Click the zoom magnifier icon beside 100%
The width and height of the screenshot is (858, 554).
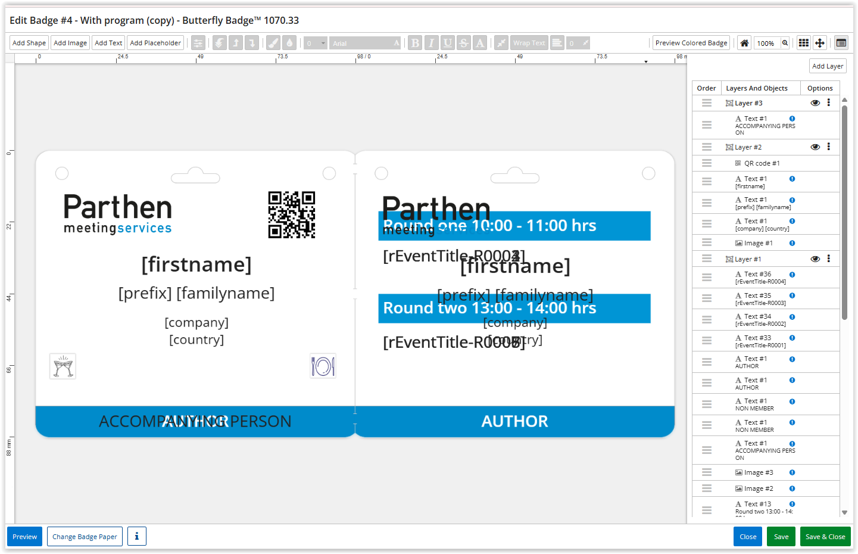point(785,43)
